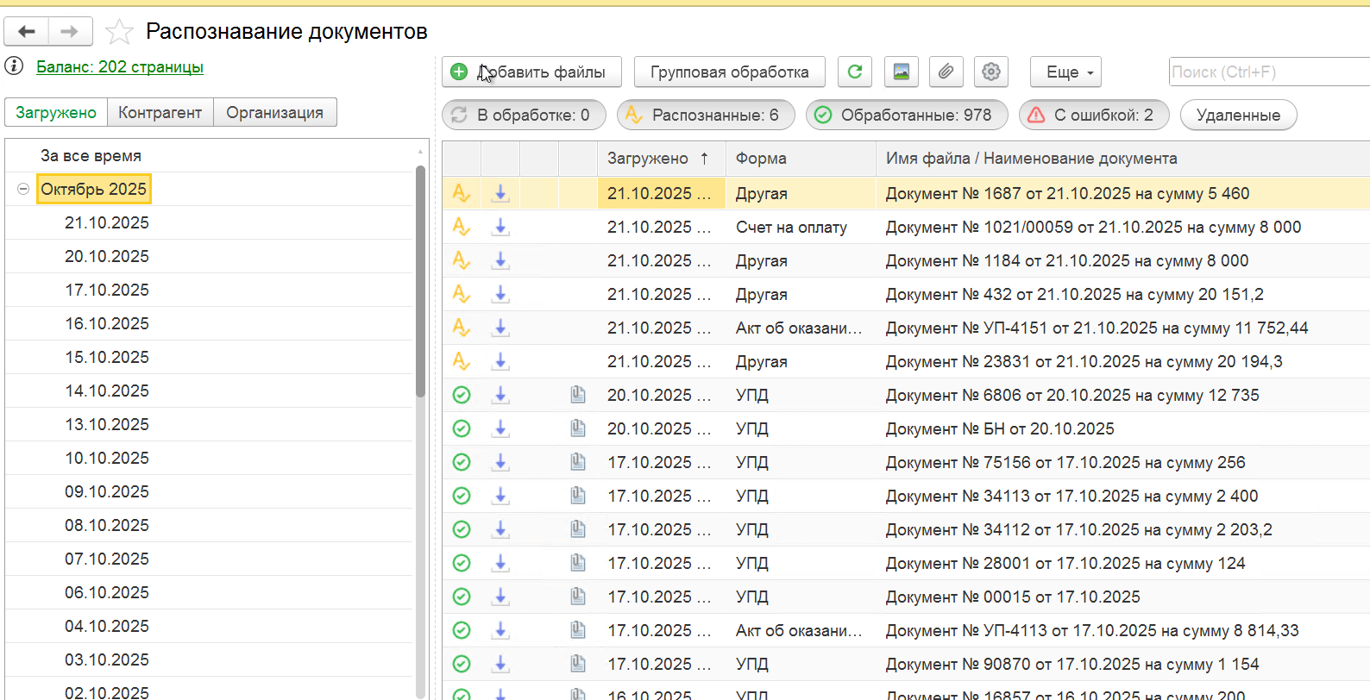This screenshot has width=1370, height=700.
Task: Click the search field 'Поиск (Ctrl+F)'
Action: click(x=1266, y=72)
